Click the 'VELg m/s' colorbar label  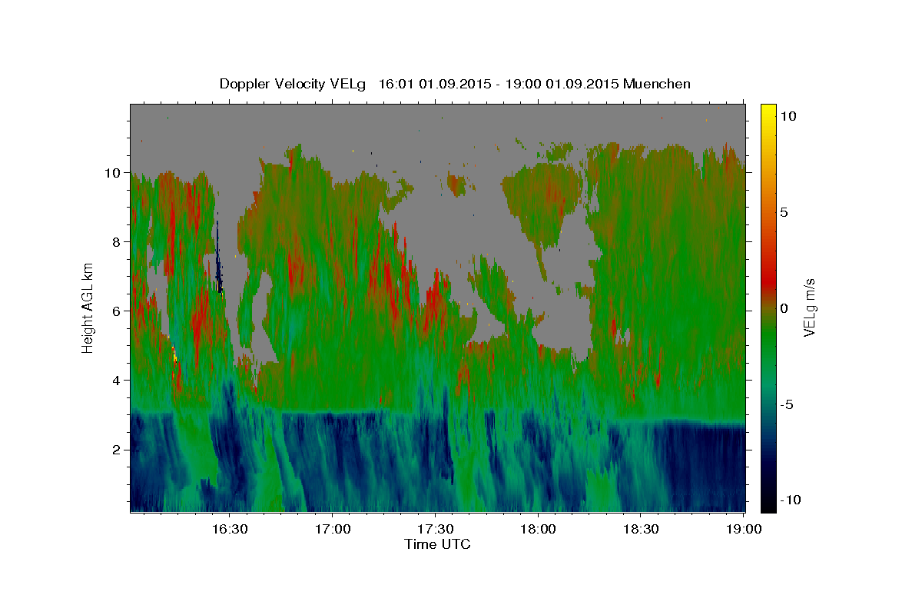pyautogui.click(x=808, y=307)
